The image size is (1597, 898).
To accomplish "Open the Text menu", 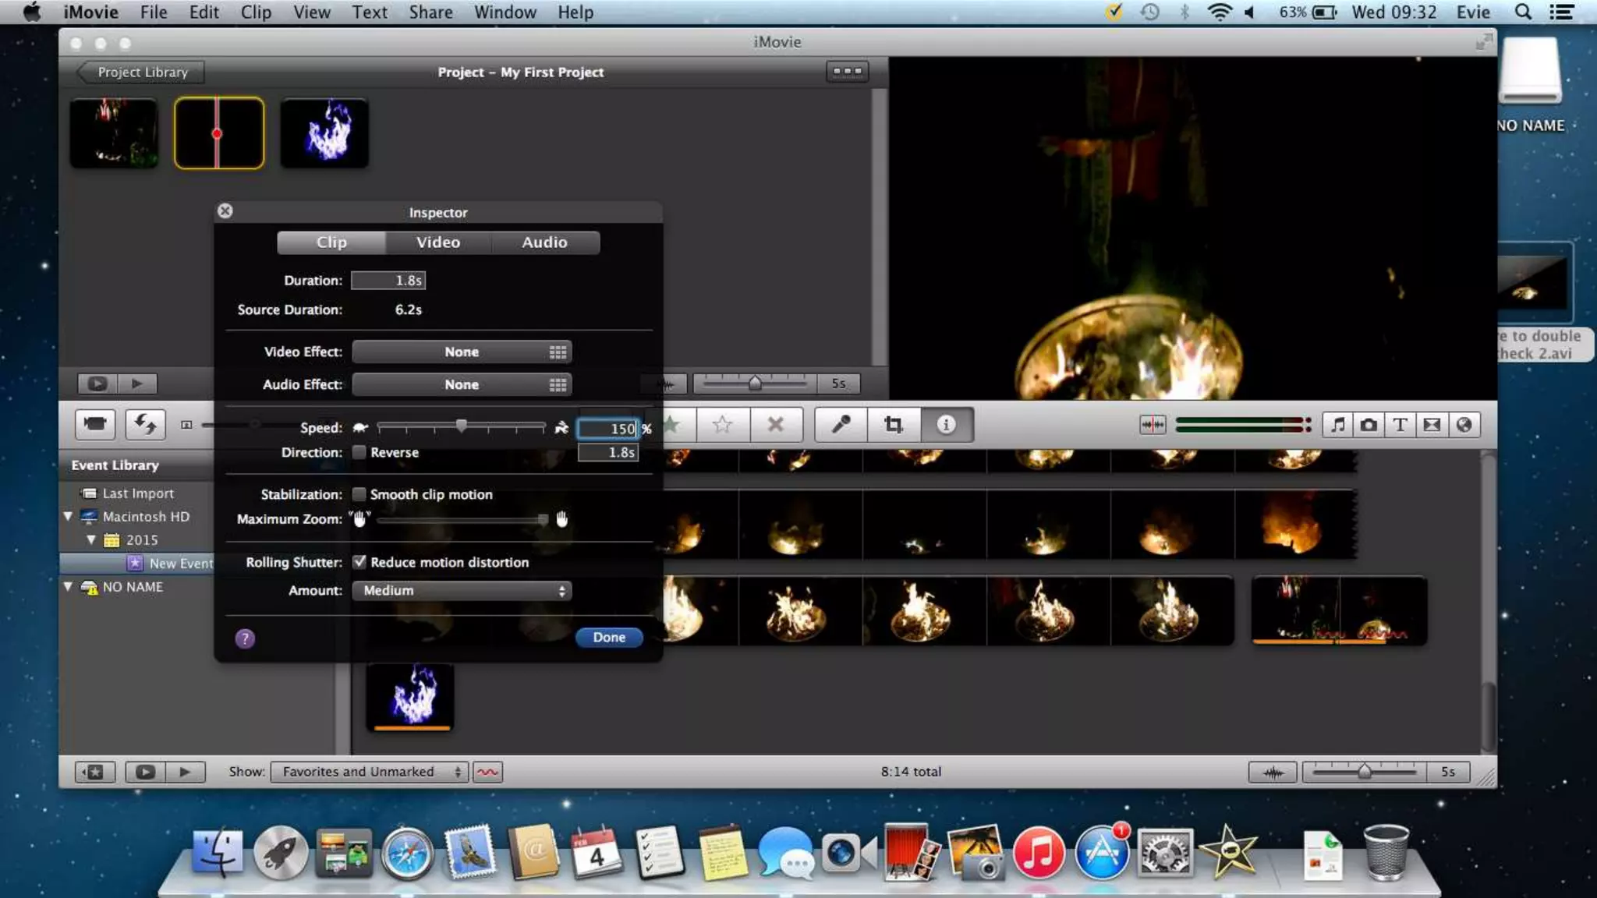I will 370,12.
